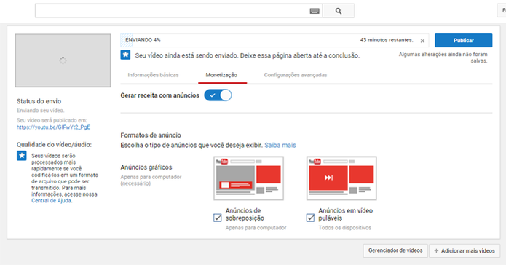Open the on-screen keyboard icon
Viewport: 506px width, 265px height.
[x=315, y=12]
